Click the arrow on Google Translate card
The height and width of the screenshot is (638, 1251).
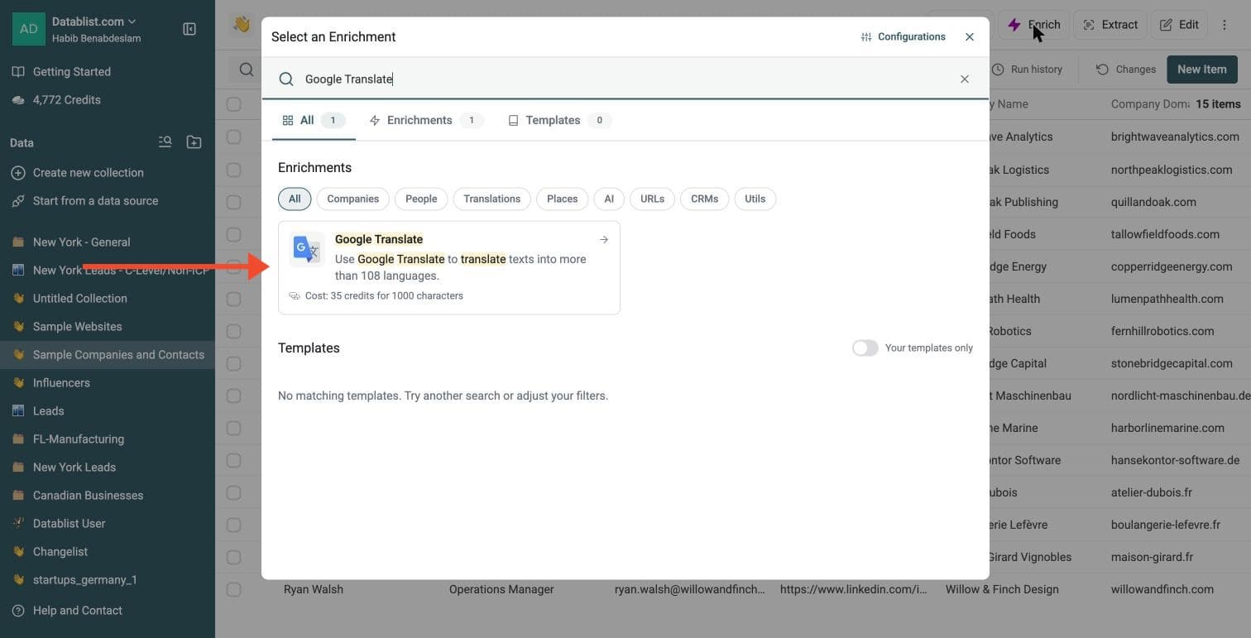(604, 239)
